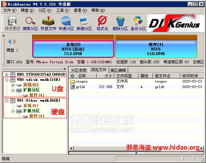The image size is (206, 163).
Task: Open the 工具(T) menu
Action: pyautogui.click(x=63, y=10)
